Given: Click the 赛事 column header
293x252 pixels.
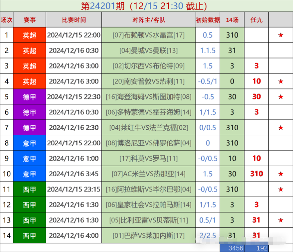Looking at the screenshot, I should [29, 20].
